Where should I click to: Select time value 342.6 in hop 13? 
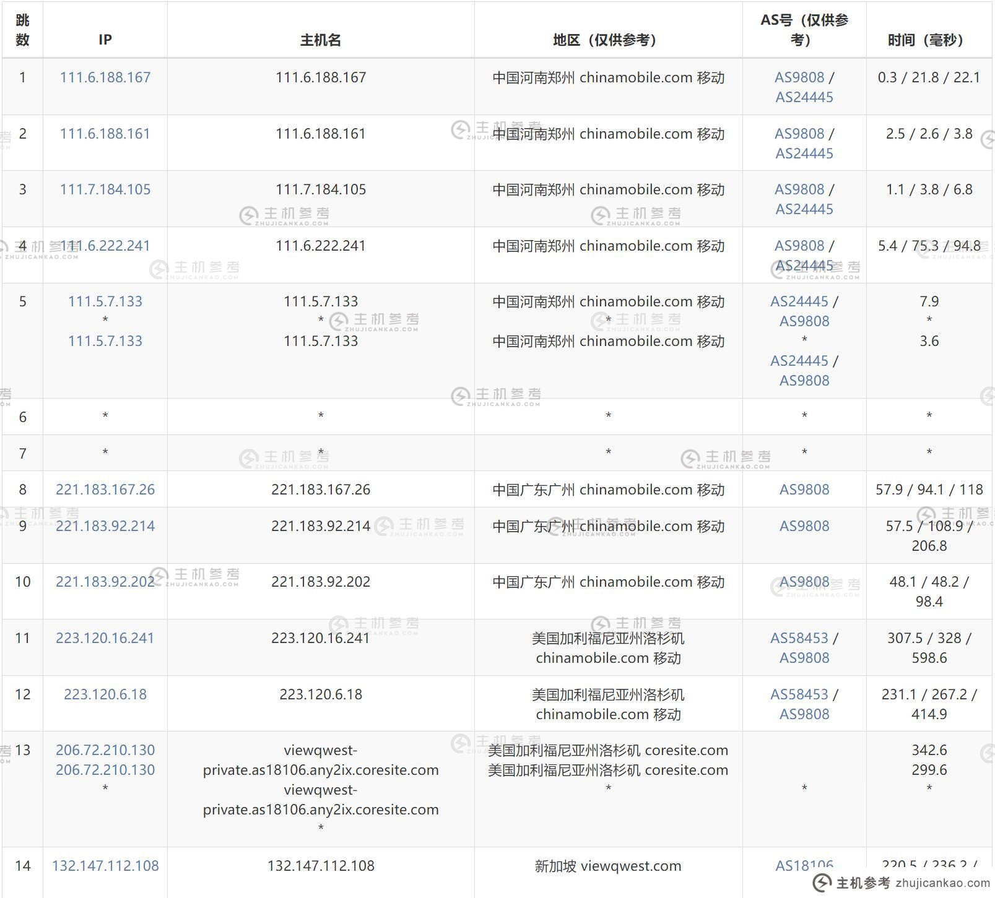coord(929,750)
